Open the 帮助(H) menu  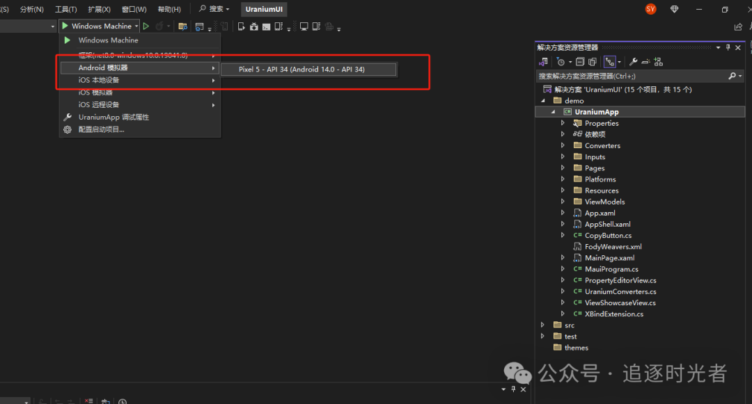click(x=169, y=9)
